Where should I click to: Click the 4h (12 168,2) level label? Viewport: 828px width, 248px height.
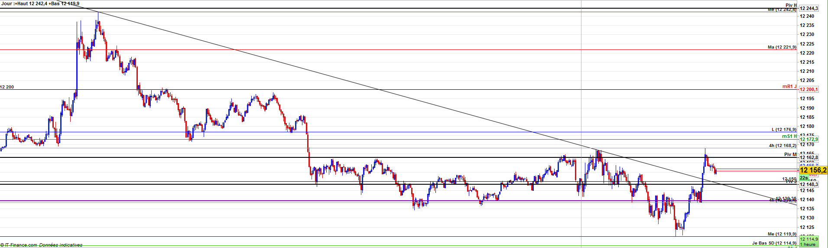[783, 146]
